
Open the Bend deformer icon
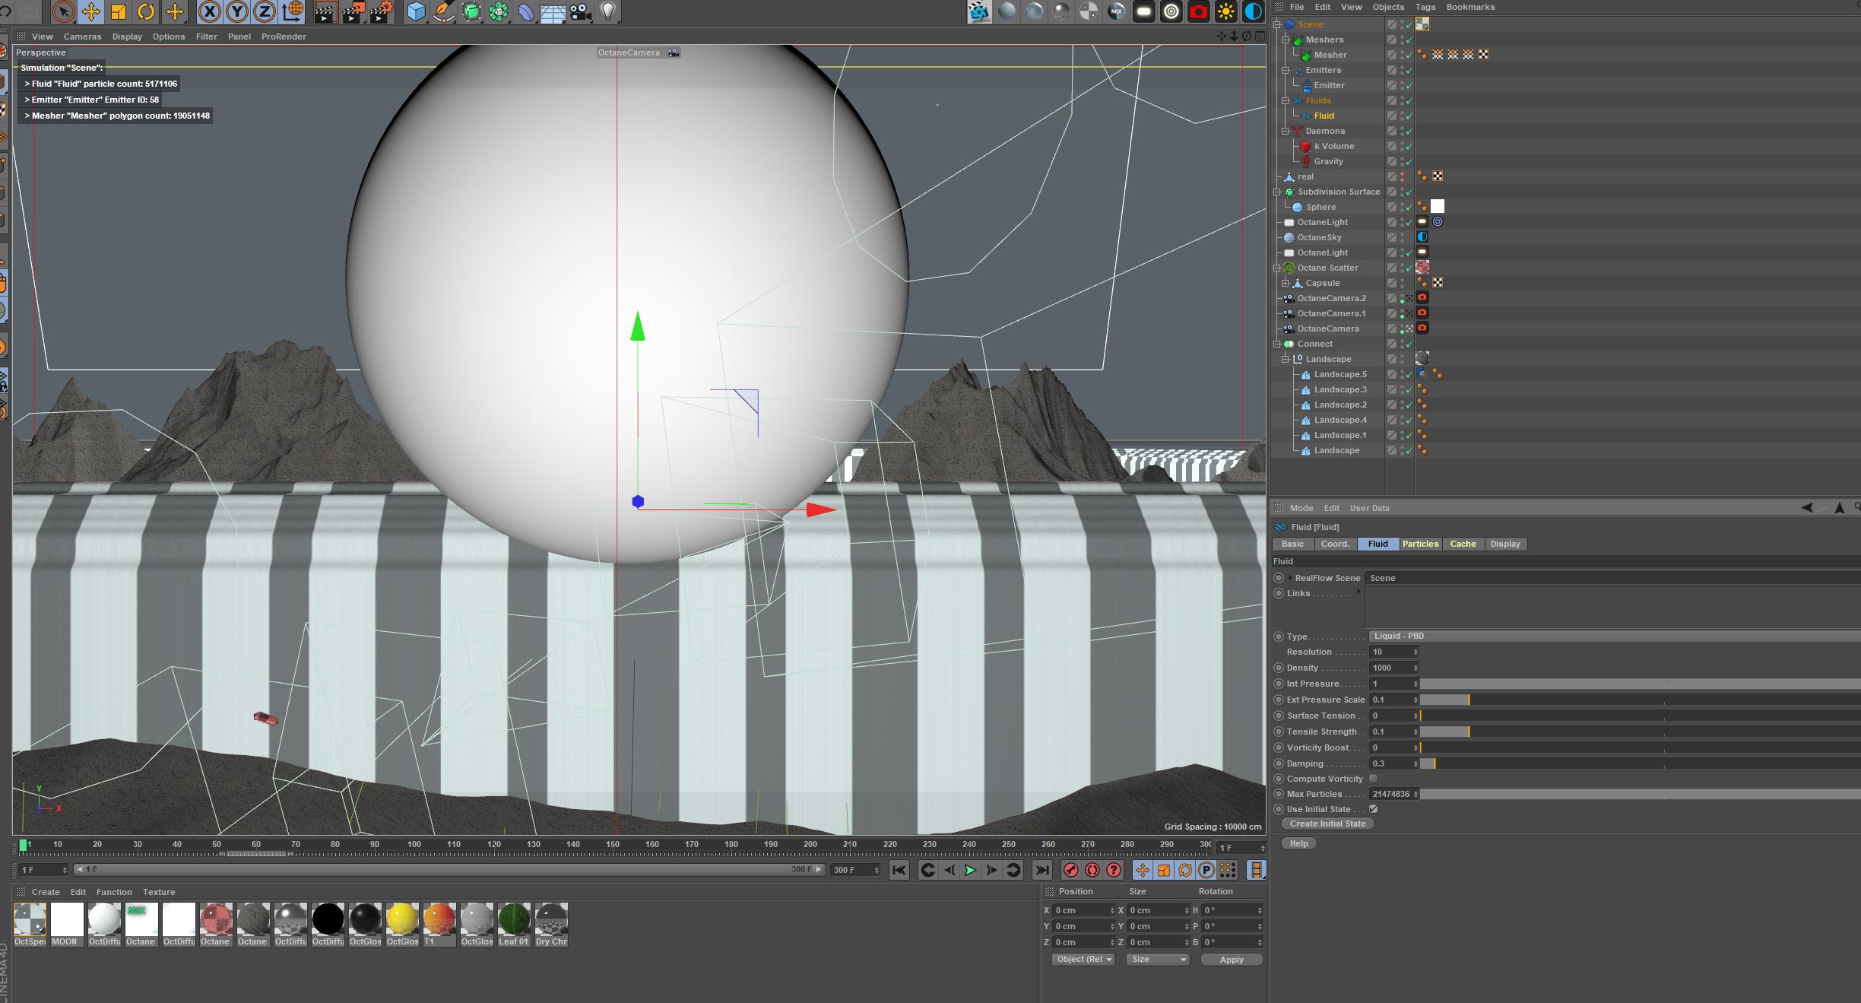pos(526,11)
